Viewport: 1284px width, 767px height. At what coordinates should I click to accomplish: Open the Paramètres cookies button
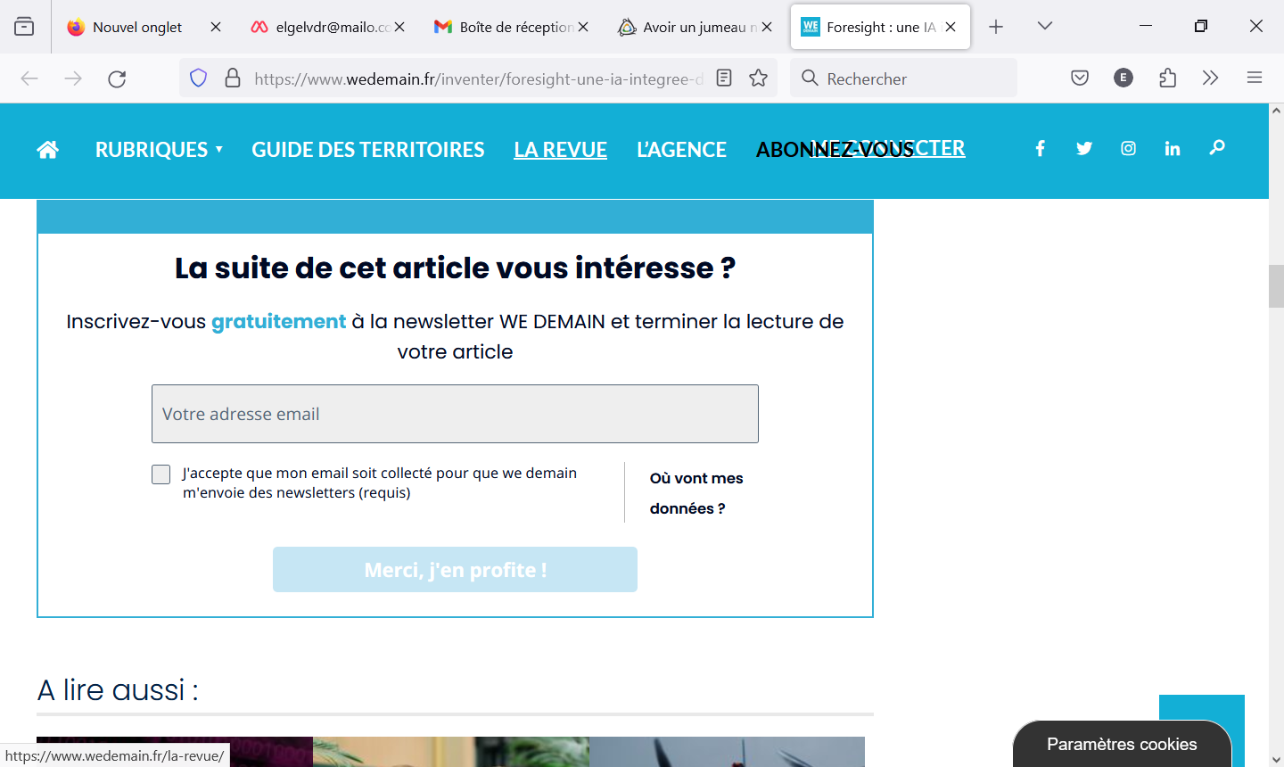[1121, 744]
